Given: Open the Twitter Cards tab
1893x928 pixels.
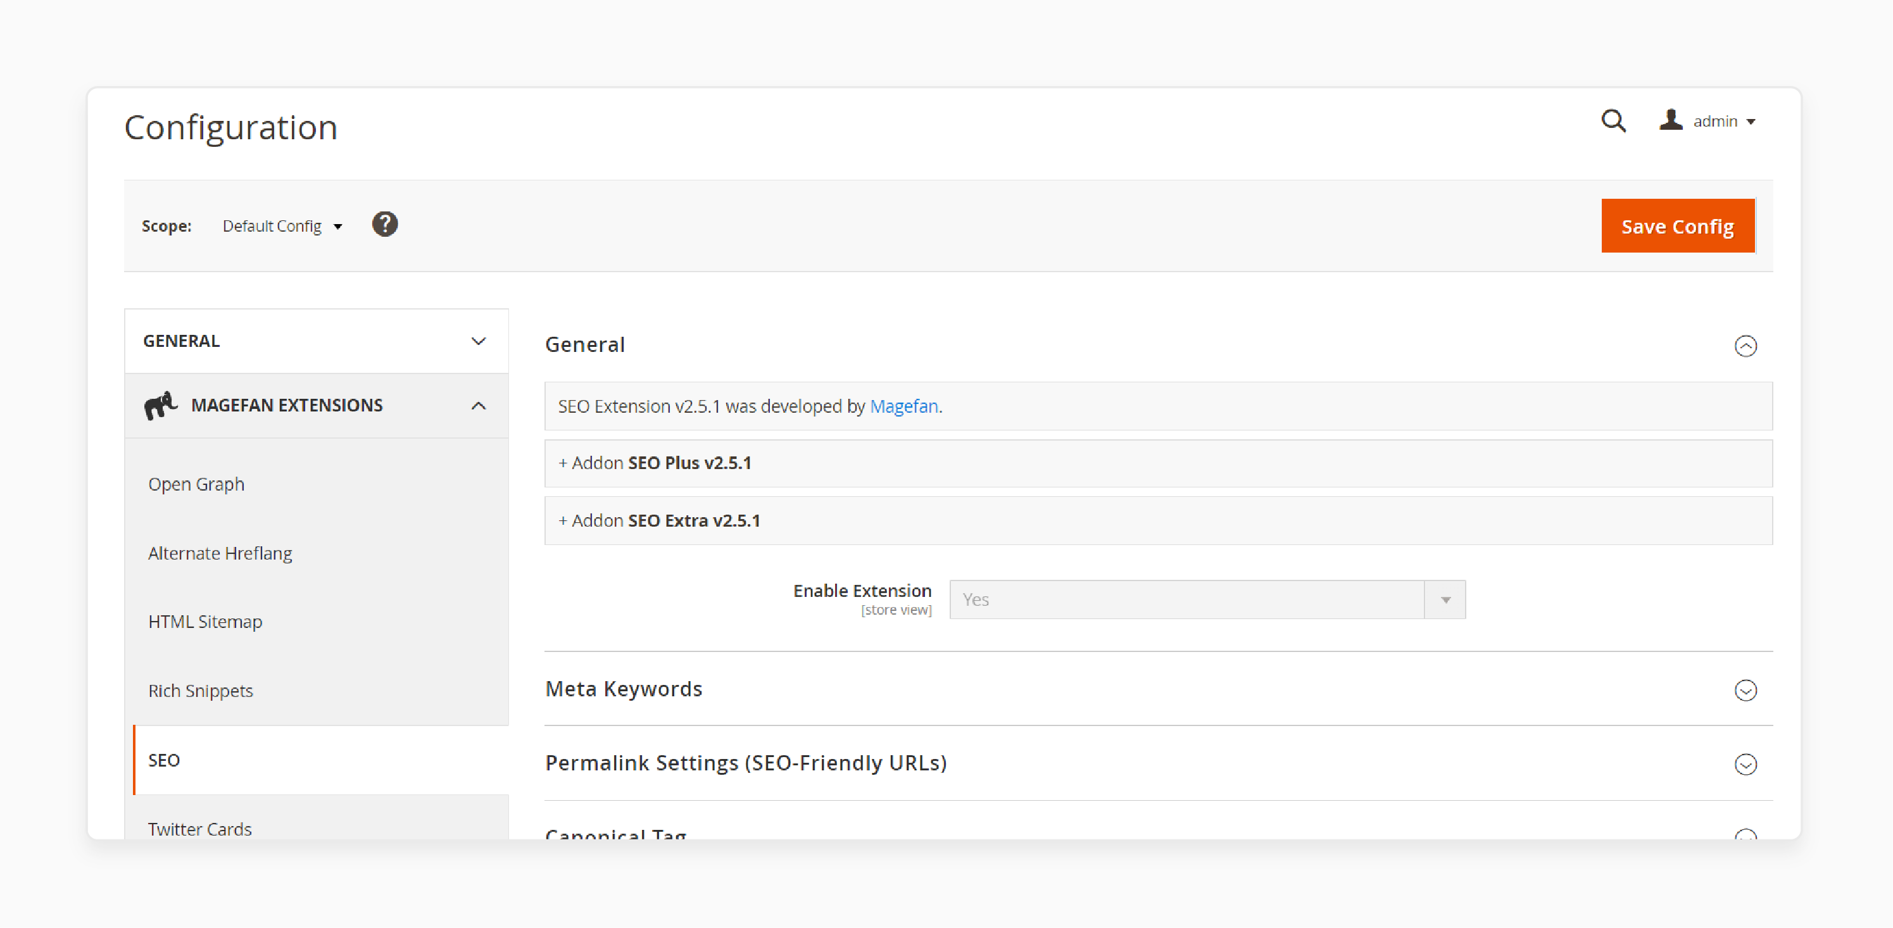Looking at the screenshot, I should pos(199,829).
